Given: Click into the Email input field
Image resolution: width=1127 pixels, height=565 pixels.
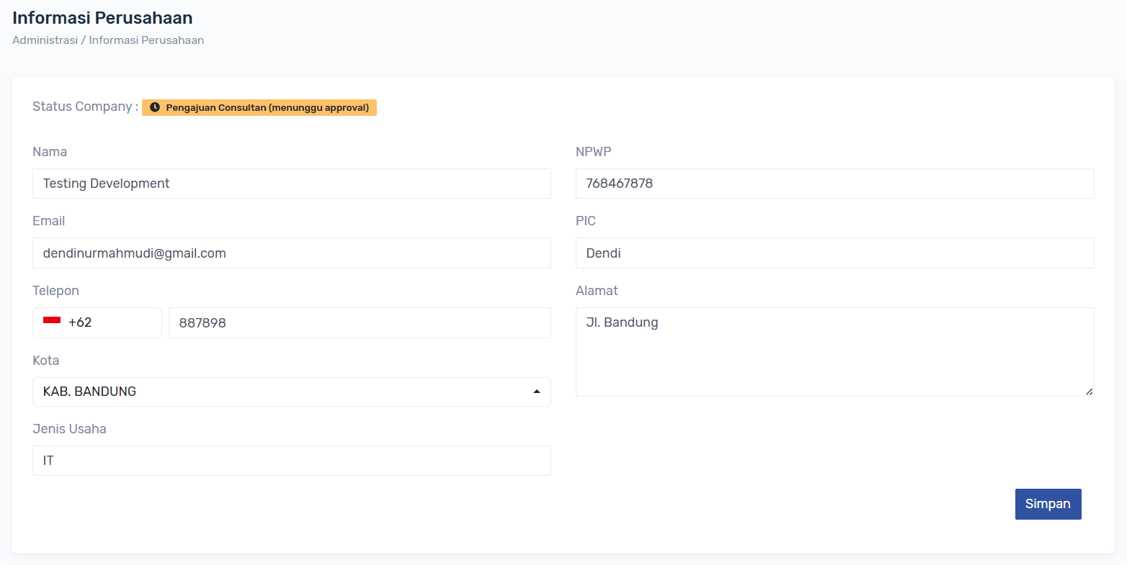Looking at the screenshot, I should pos(291,253).
